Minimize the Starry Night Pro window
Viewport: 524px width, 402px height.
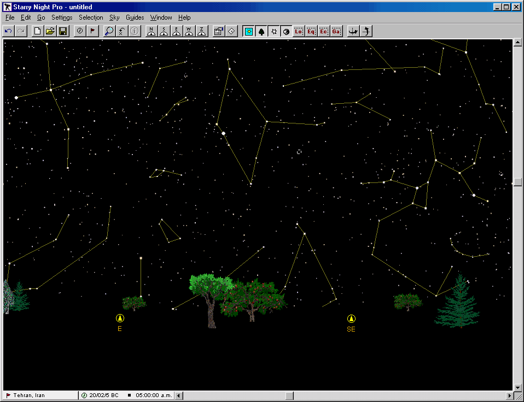(497, 7)
